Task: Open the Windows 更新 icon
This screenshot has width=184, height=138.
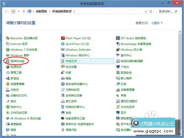Action: point(8,55)
